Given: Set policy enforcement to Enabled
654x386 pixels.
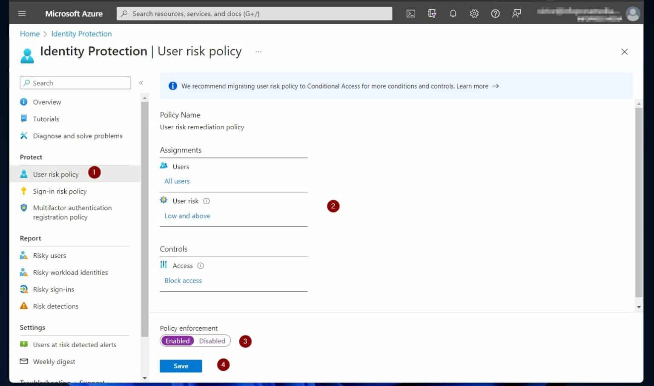Looking at the screenshot, I should [178, 341].
